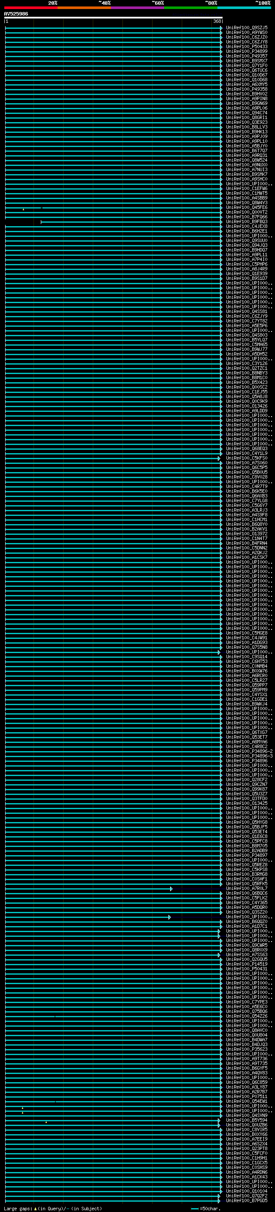The height and width of the screenshot is (1212, 275).
Task: Select hit label UniRef100_B8LLV3
Action: click(x=247, y=127)
